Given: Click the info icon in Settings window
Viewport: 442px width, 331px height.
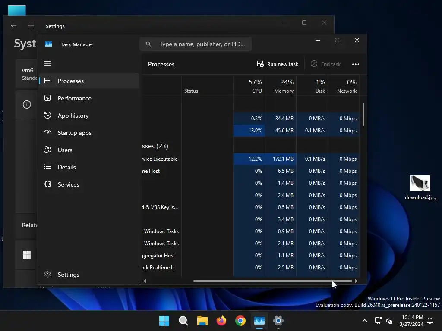Looking at the screenshot, I should (27, 104).
